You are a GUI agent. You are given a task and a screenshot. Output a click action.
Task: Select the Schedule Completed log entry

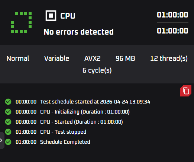(x=53, y=142)
